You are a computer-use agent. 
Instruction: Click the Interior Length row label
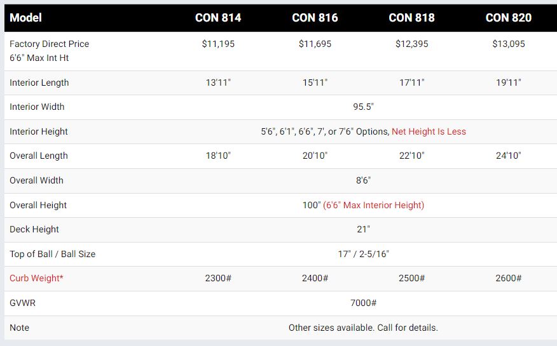[39, 83]
